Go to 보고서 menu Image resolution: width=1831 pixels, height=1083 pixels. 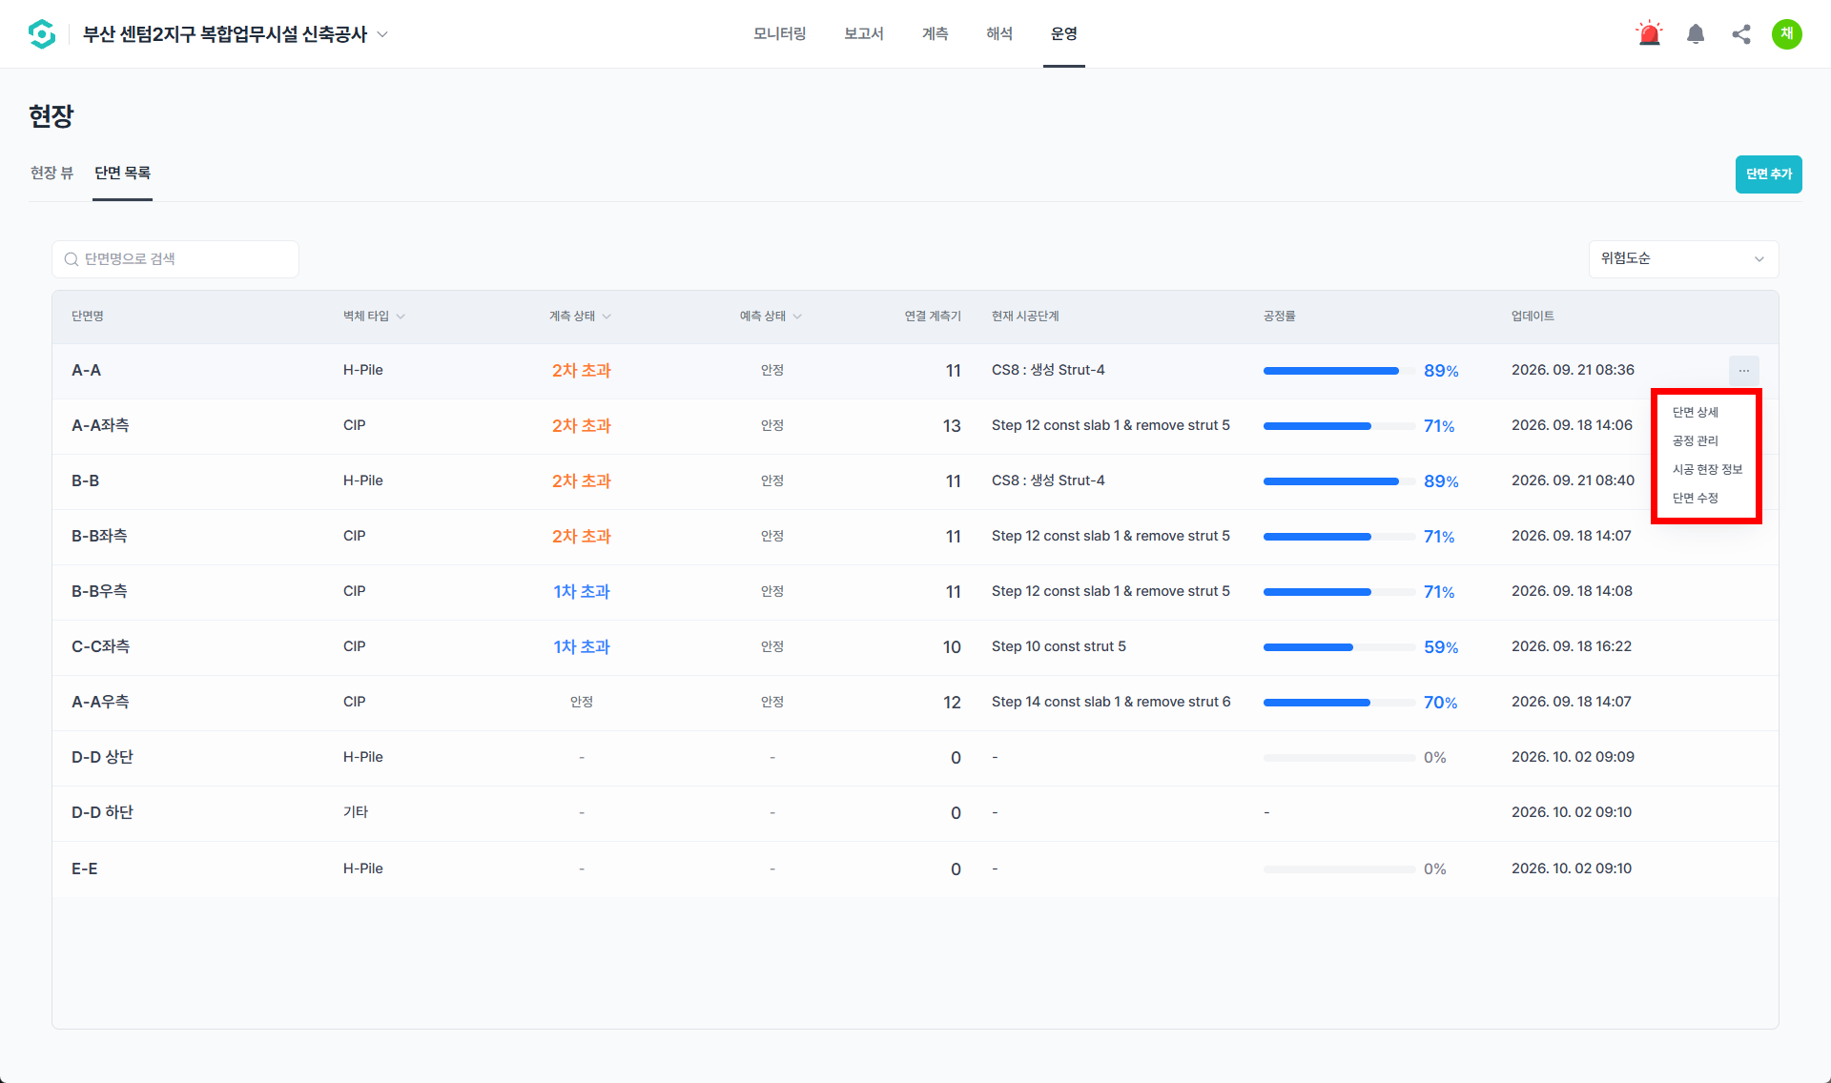point(863,34)
